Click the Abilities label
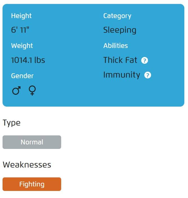 click(x=116, y=46)
